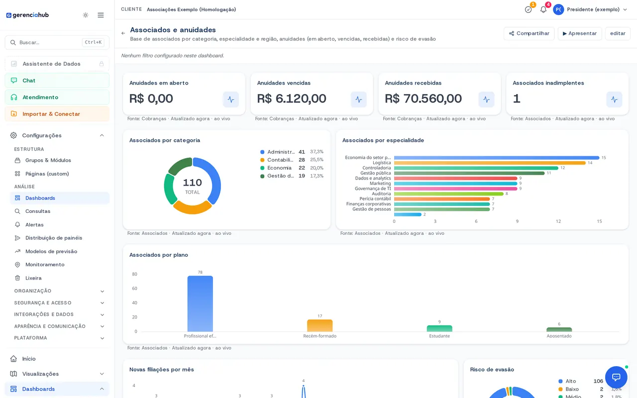Open Consultas in sidebar
This screenshot has height=398, width=637.
click(x=60, y=211)
